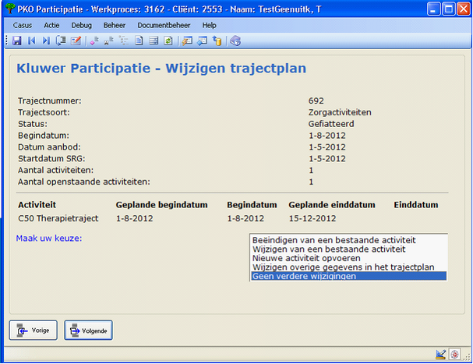This screenshot has width=473, height=364.
Task: Jump to last step with right arrow-bar icon
Action: tap(46, 41)
